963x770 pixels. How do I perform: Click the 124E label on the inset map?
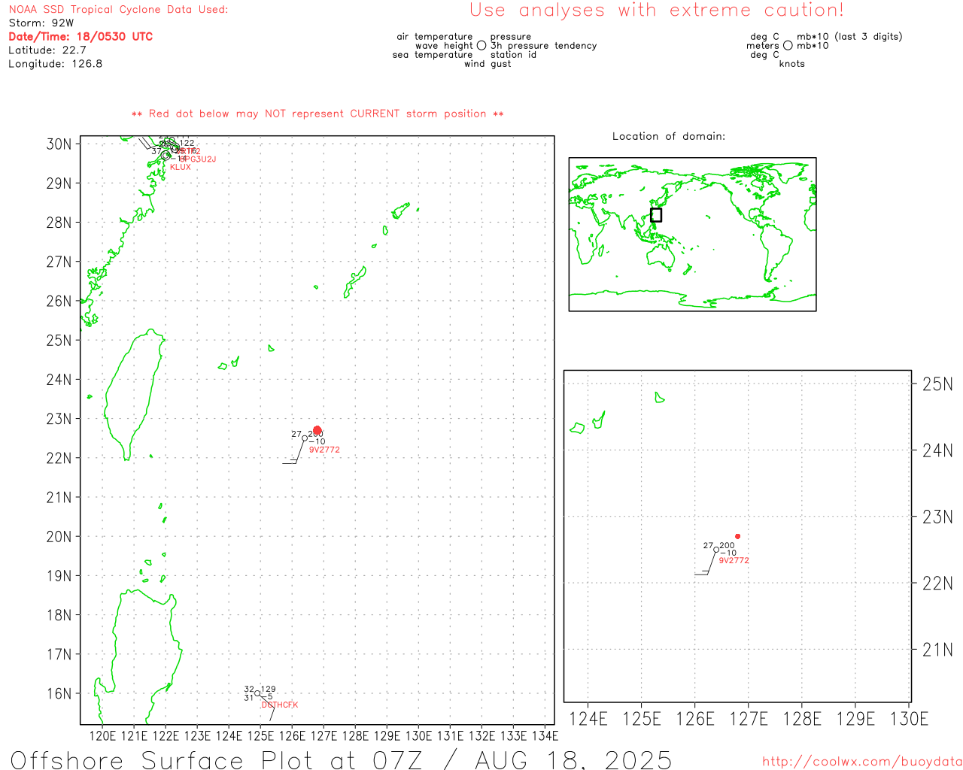click(588, 720)
